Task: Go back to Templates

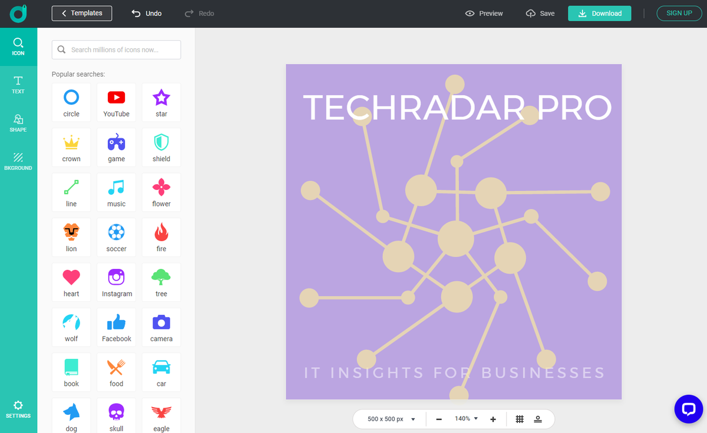Action: point(81,12)
